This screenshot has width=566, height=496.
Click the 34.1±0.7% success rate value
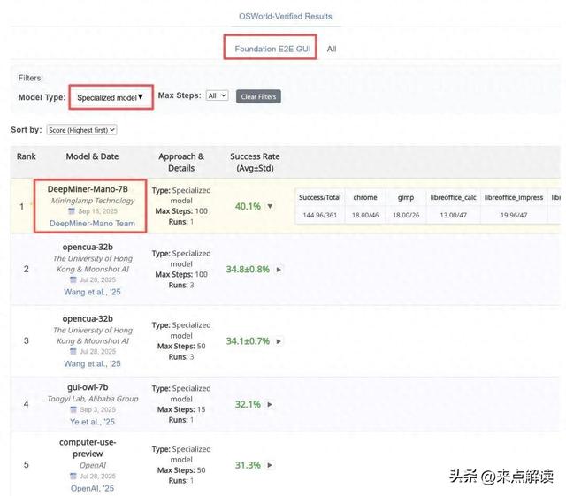pyautogui.click(x=248, y=341)
